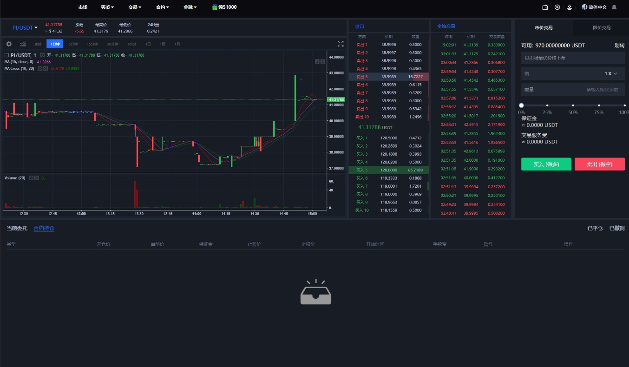The image size is (629, 367).
Task: Switch chart to 1小时 interval
Action: tap(132, 44)
